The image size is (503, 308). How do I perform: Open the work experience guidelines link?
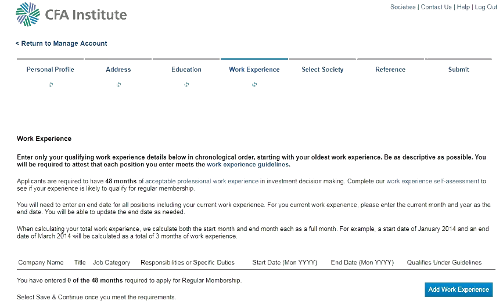[248, 165]
